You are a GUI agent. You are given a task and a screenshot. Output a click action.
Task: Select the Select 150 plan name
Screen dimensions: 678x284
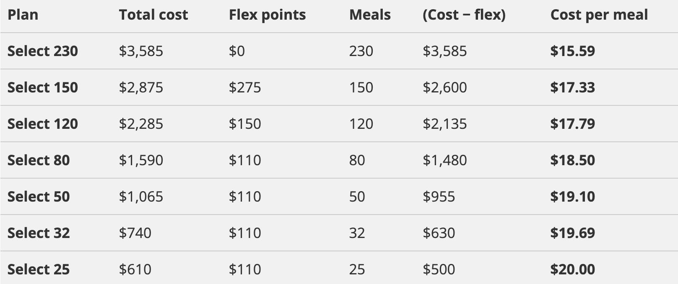click(x=43, y=87)
